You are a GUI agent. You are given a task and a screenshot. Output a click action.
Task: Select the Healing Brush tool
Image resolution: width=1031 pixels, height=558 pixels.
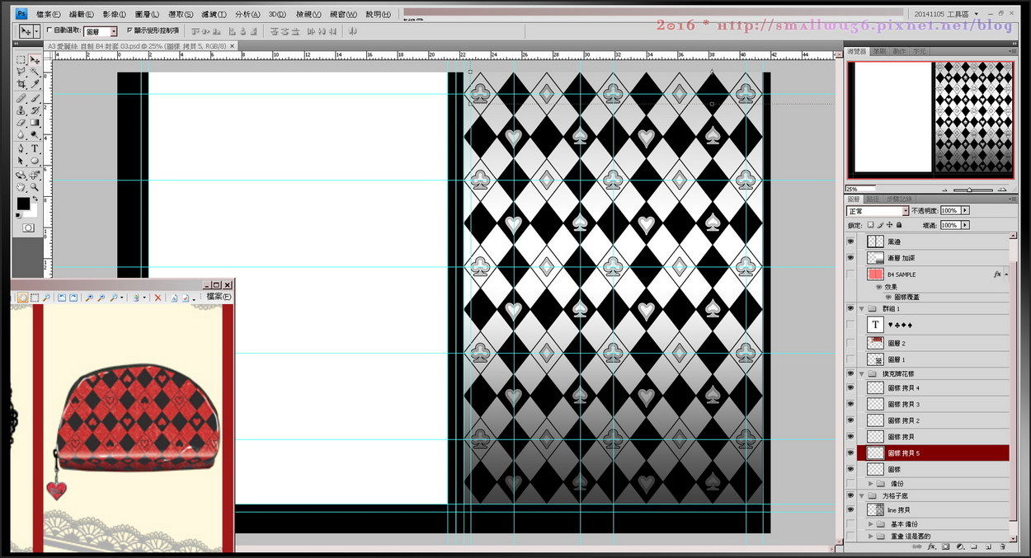point(21,98)
